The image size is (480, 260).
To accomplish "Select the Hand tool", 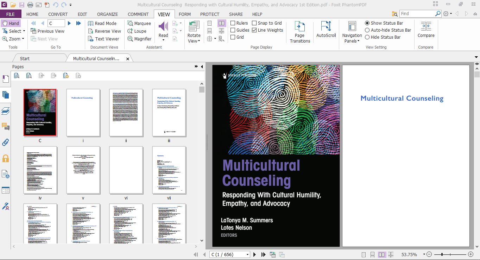I will click(x=11, y=23).
